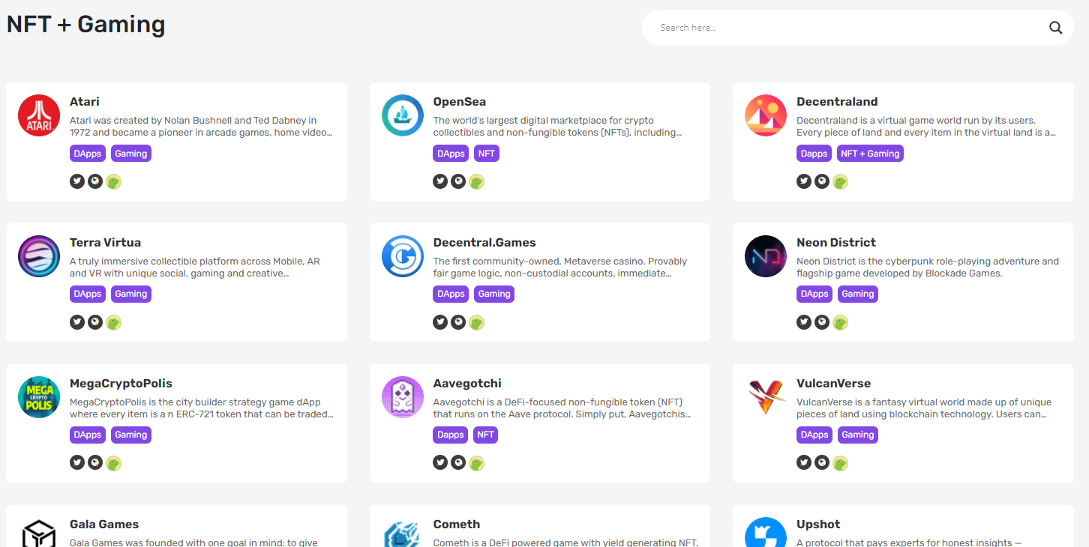The width and height of the screenshot is (1089, 547).
Task: Click the Atari logo thumbnail
Action: [39, 115]
